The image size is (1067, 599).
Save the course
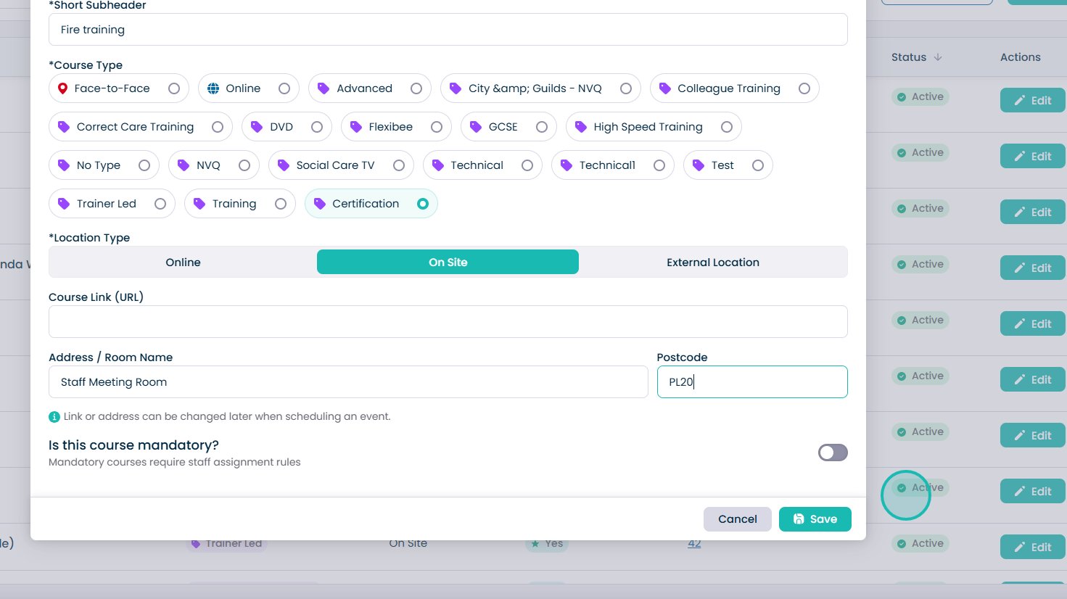tap(815, 519)
